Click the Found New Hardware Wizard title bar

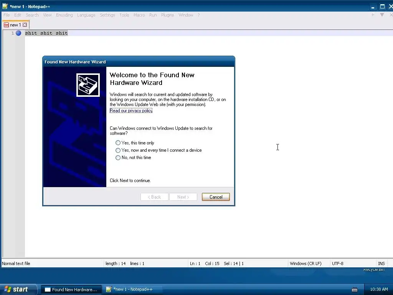[x=139, y=62]
